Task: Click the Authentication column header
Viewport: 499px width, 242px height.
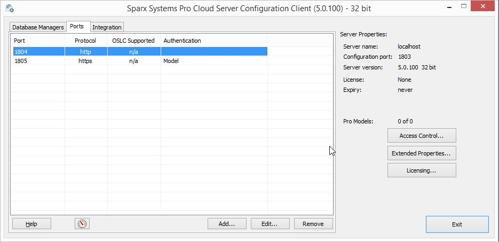Action: click(x=213, y=41)
